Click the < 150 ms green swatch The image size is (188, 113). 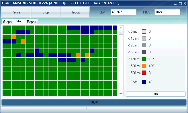tap(144, 59)
